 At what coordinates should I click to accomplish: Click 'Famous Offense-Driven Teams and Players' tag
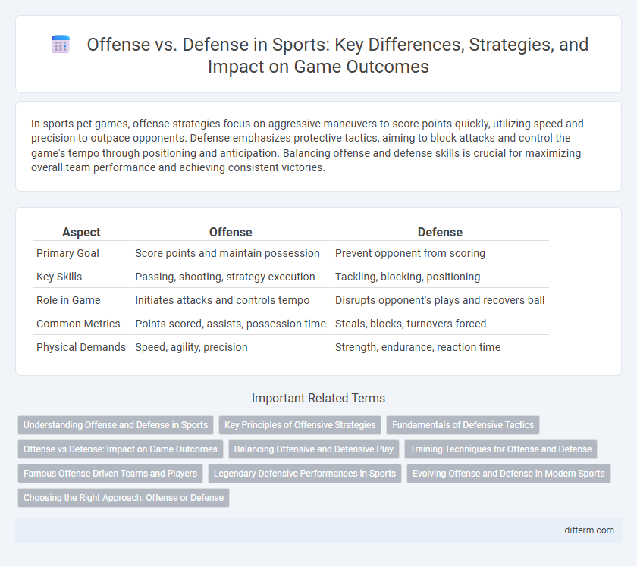tap(110, 474)
